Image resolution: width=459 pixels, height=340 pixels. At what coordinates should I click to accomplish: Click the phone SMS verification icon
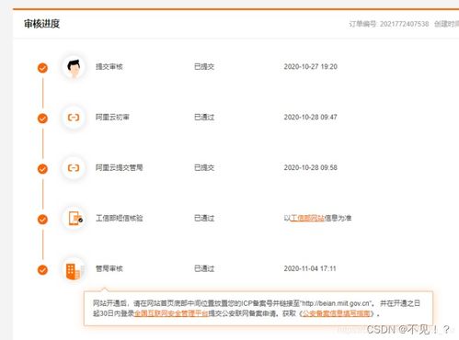74,219
